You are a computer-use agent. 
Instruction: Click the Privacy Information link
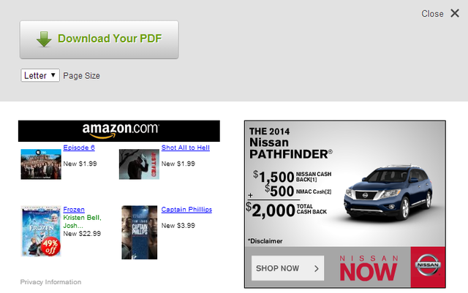pos(50,282)
